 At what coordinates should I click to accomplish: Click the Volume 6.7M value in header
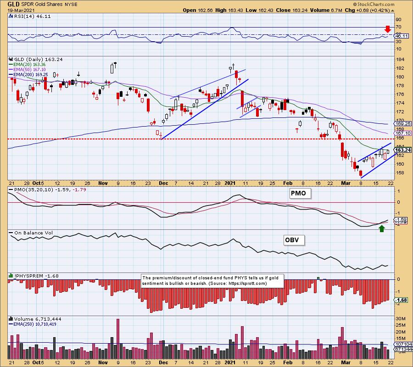pos(326,10)
